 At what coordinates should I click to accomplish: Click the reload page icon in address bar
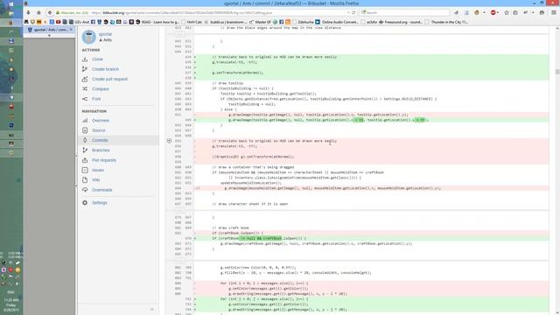pos(353,12)
